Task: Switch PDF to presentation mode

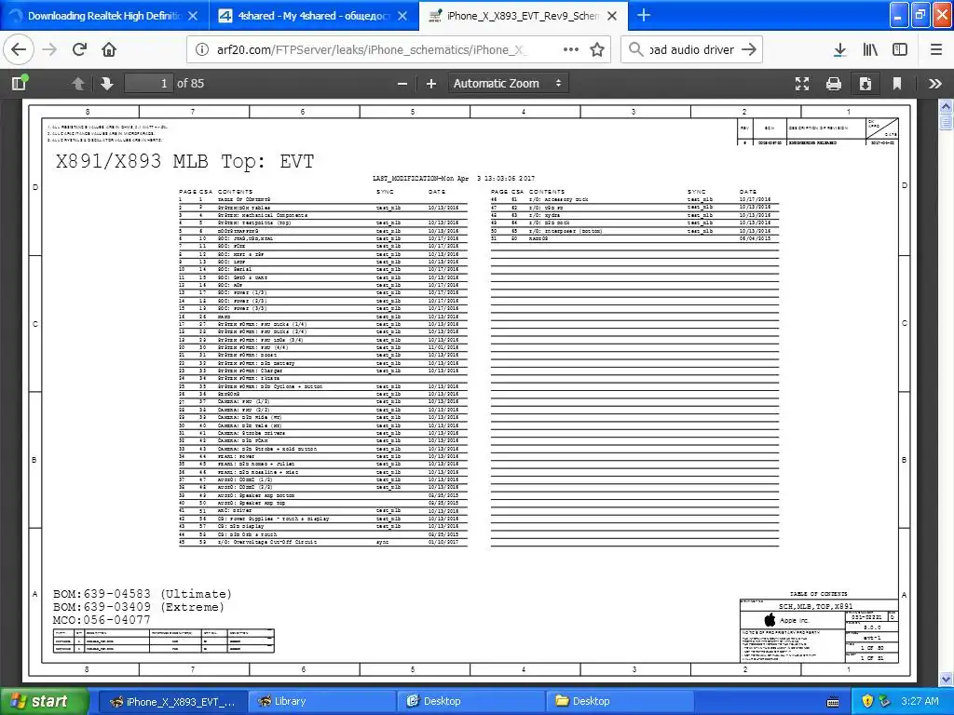Action: click(802, 83)
